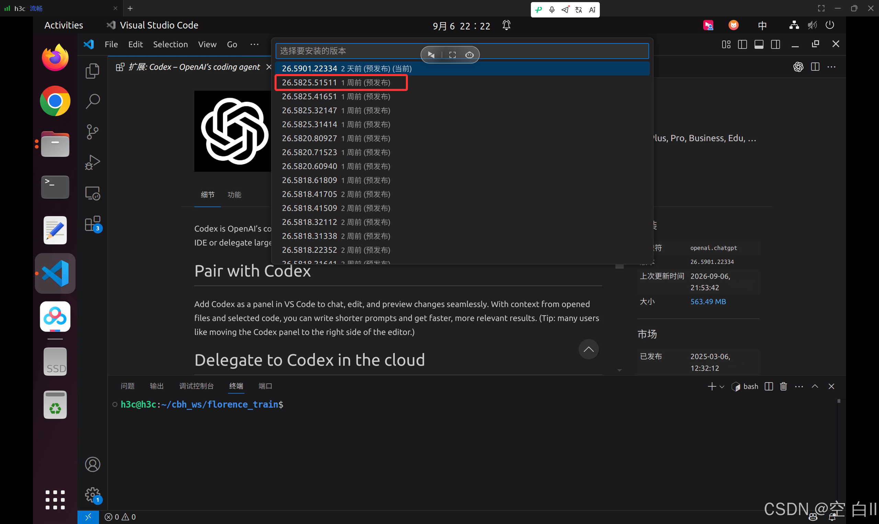Switch to the 调试控制台 panel tab

196,386
